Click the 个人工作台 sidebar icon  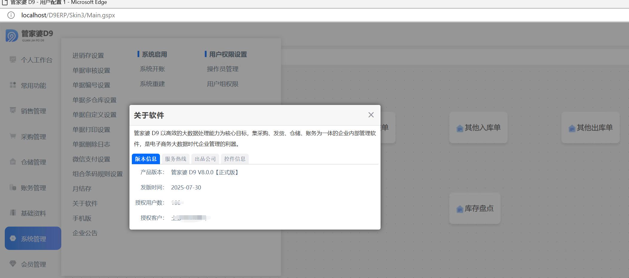(13, 59)
